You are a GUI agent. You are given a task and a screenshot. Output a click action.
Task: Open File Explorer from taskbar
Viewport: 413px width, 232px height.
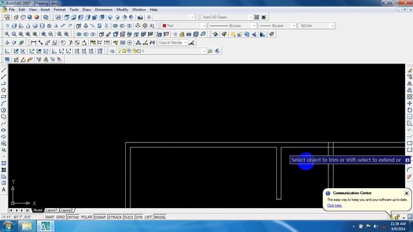26,226
